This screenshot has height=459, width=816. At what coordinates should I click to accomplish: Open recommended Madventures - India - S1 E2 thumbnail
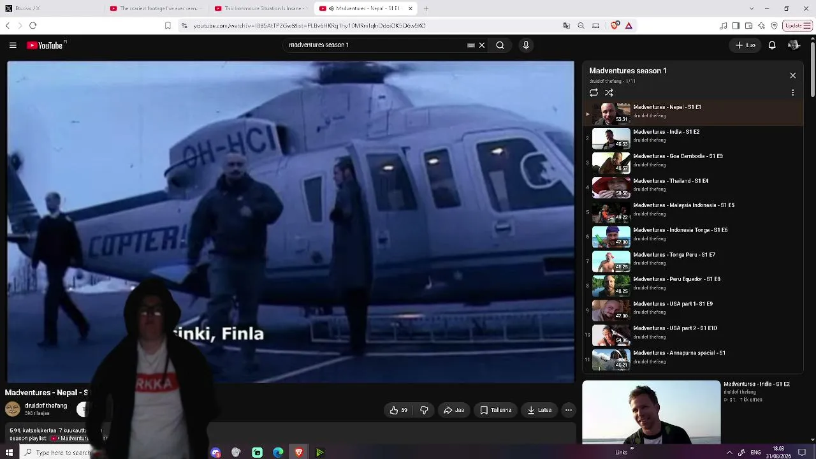coord(652,412)
